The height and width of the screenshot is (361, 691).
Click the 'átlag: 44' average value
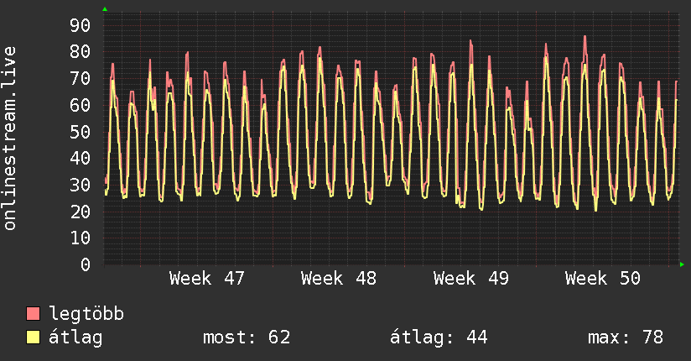439,337
